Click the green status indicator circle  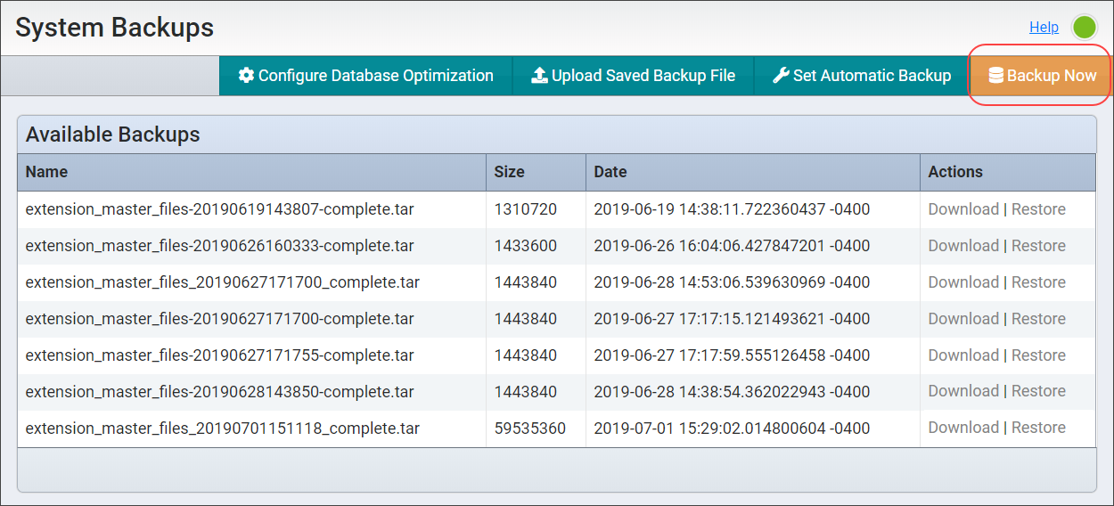coord(1085,28)
